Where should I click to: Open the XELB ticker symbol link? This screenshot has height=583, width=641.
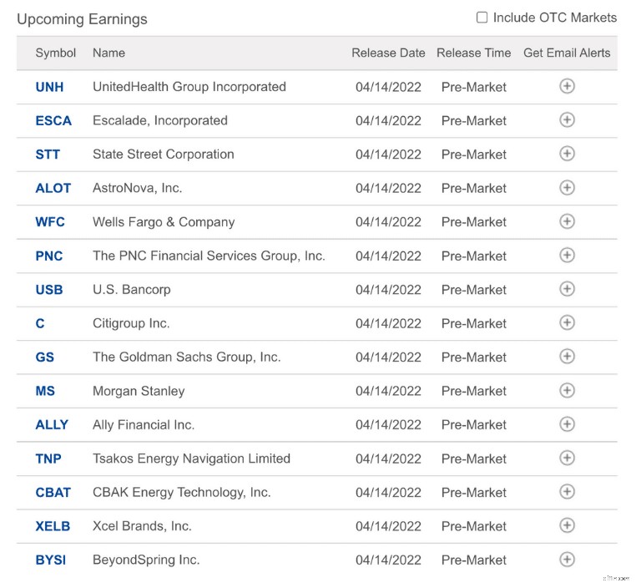pos(53,526)
